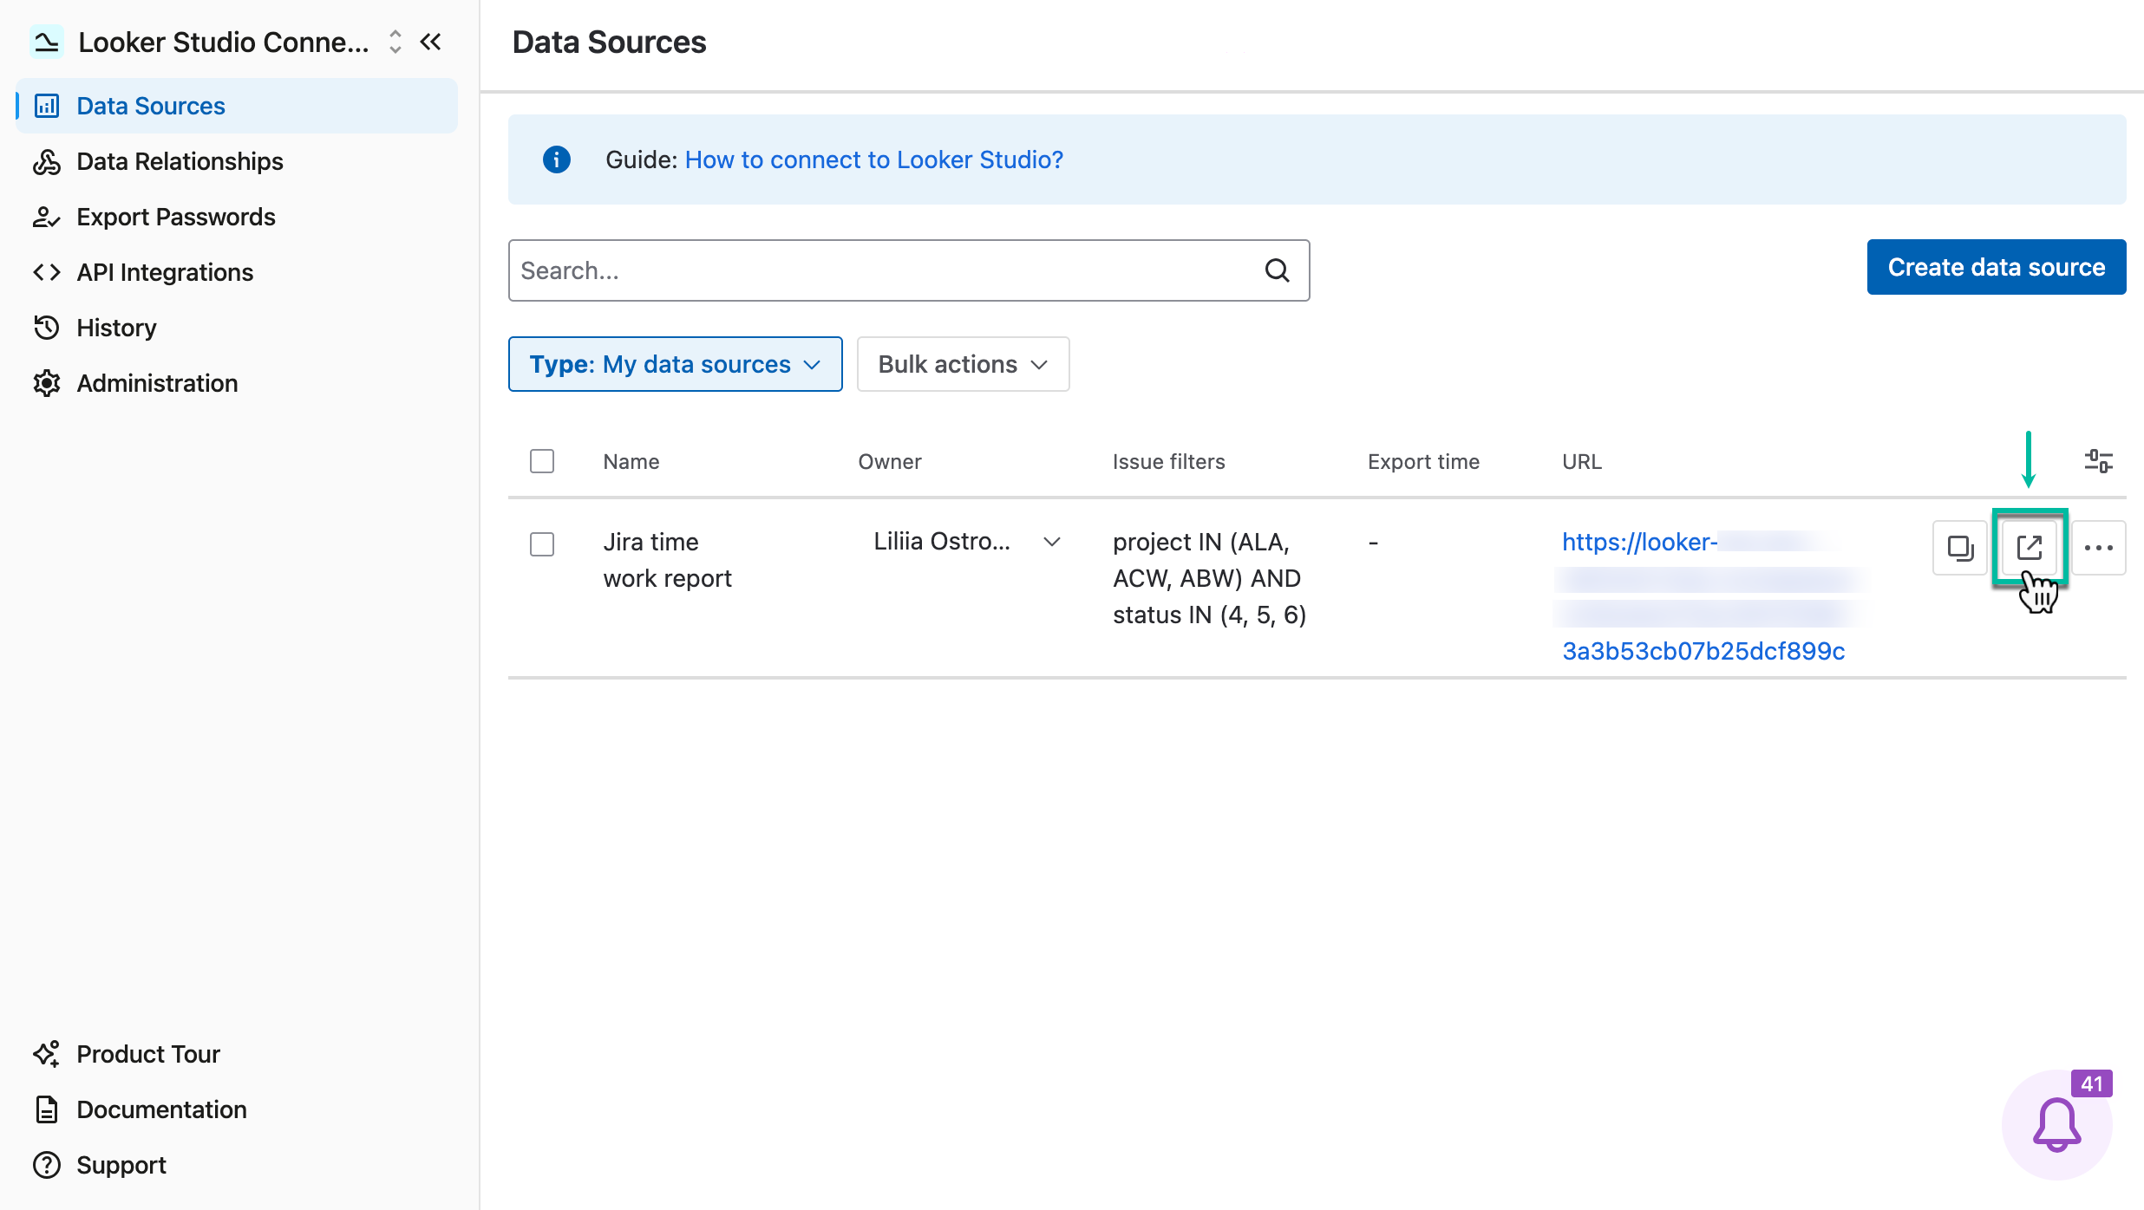View History page
Image resolution: width=2144 pixels, height=1210 pixels.
coord(237,328)
